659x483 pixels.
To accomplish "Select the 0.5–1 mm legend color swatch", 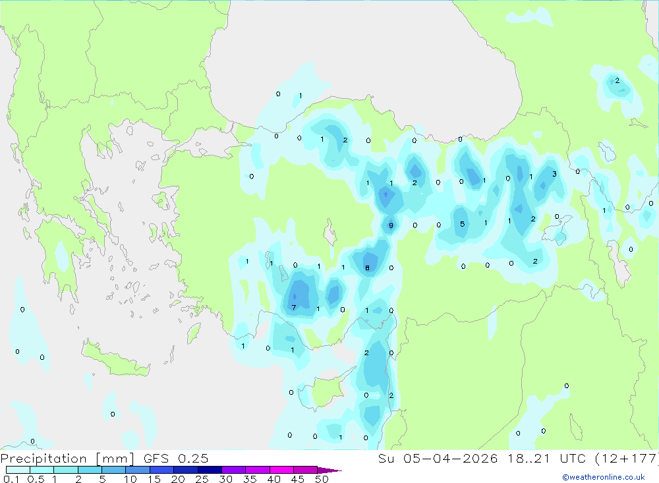I will pyautogui.click(x=42, y=470).
